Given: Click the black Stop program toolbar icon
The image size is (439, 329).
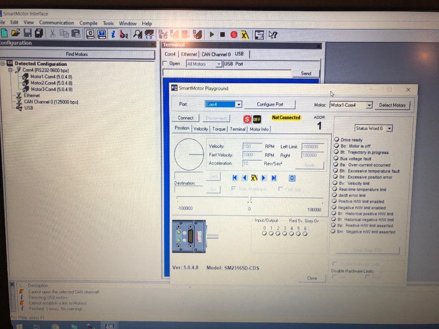Looking at the screenshot, I should (x=223, y=35).
